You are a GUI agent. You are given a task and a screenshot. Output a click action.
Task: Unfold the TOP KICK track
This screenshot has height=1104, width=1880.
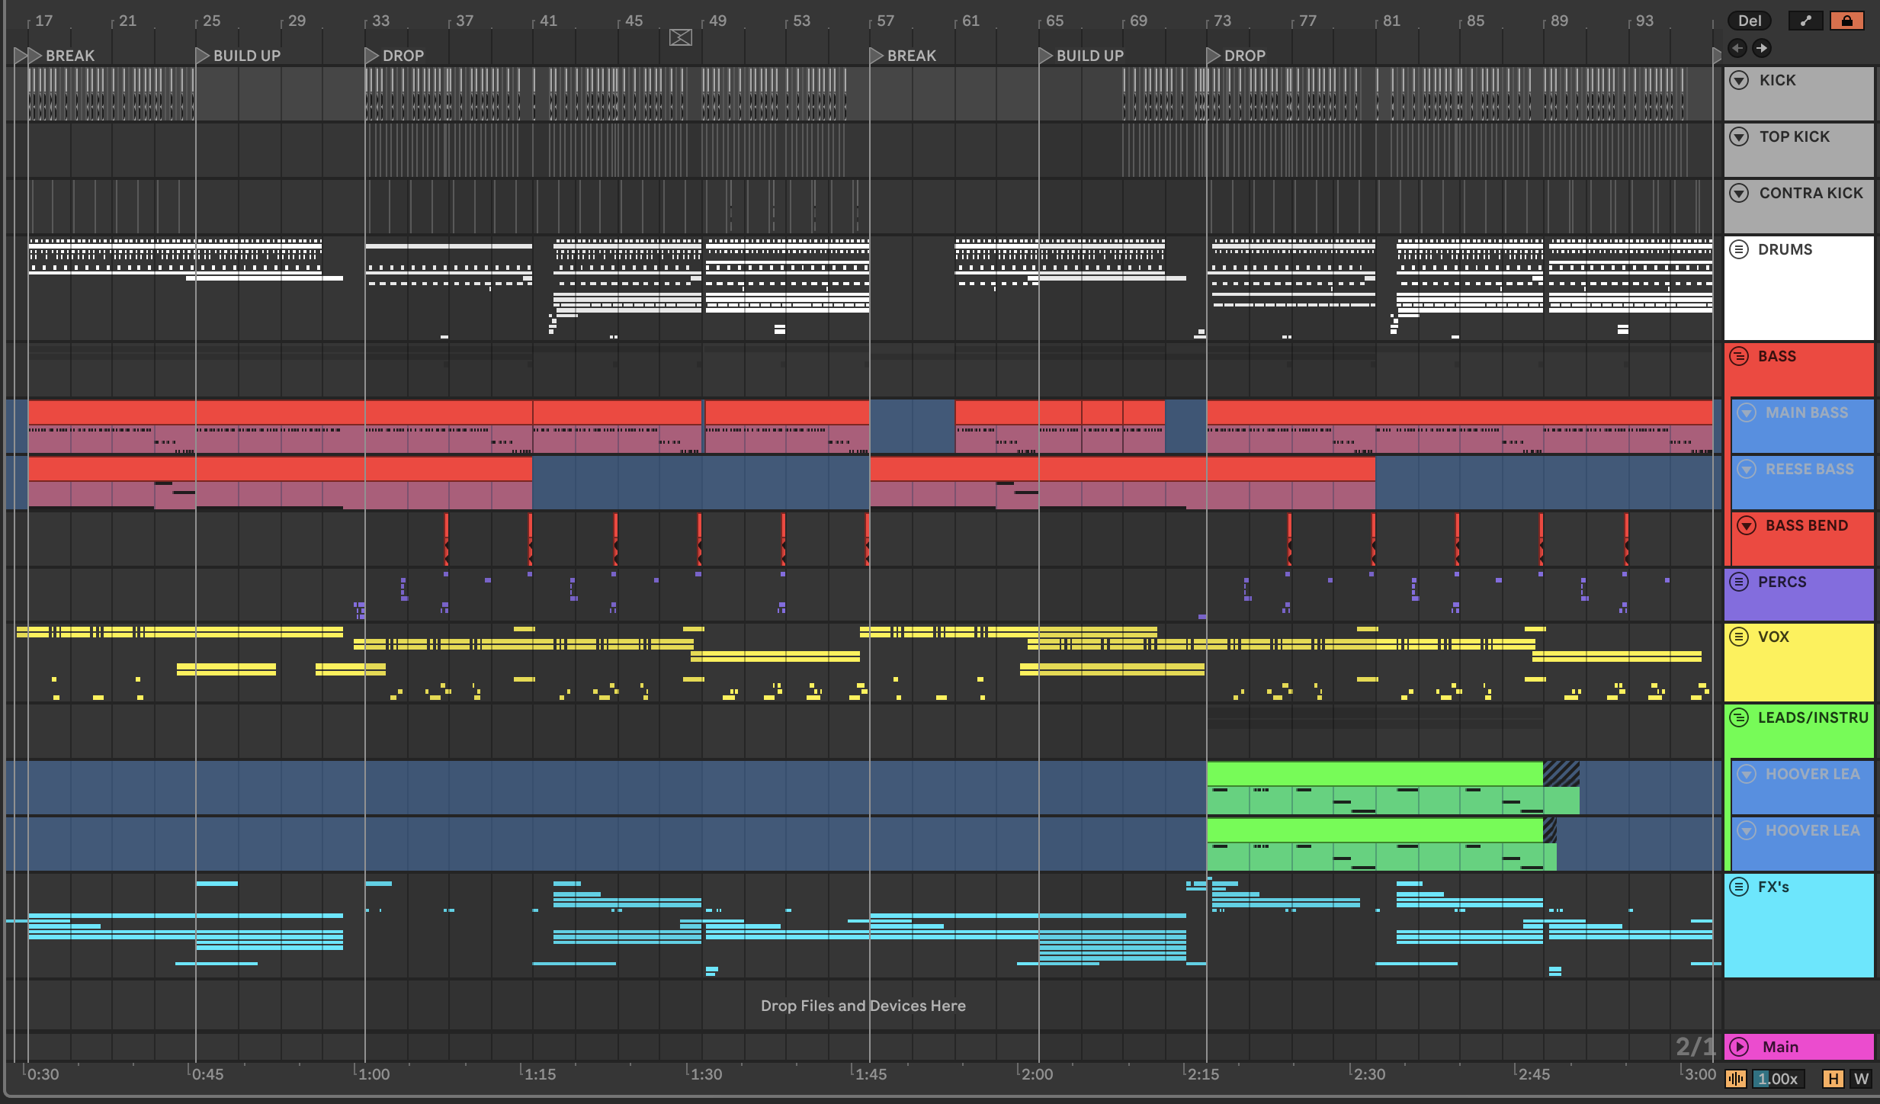[1739, 136]
